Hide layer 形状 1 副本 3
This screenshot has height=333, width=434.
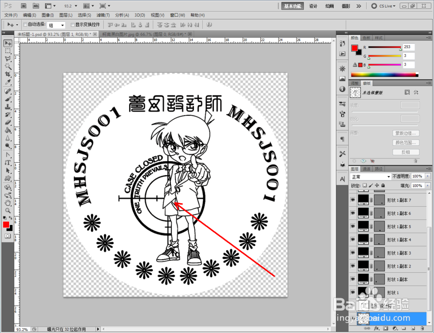pyautogui.click(x=352, y=253)
